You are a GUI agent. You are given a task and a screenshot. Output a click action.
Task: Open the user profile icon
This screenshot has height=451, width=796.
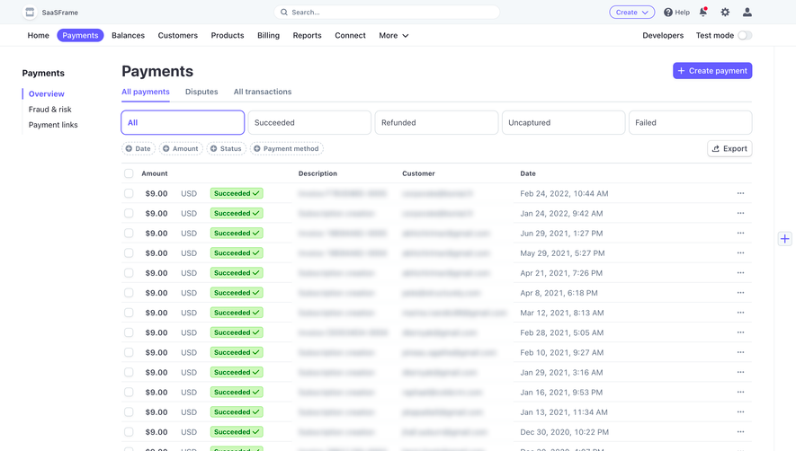click(747, 13)
